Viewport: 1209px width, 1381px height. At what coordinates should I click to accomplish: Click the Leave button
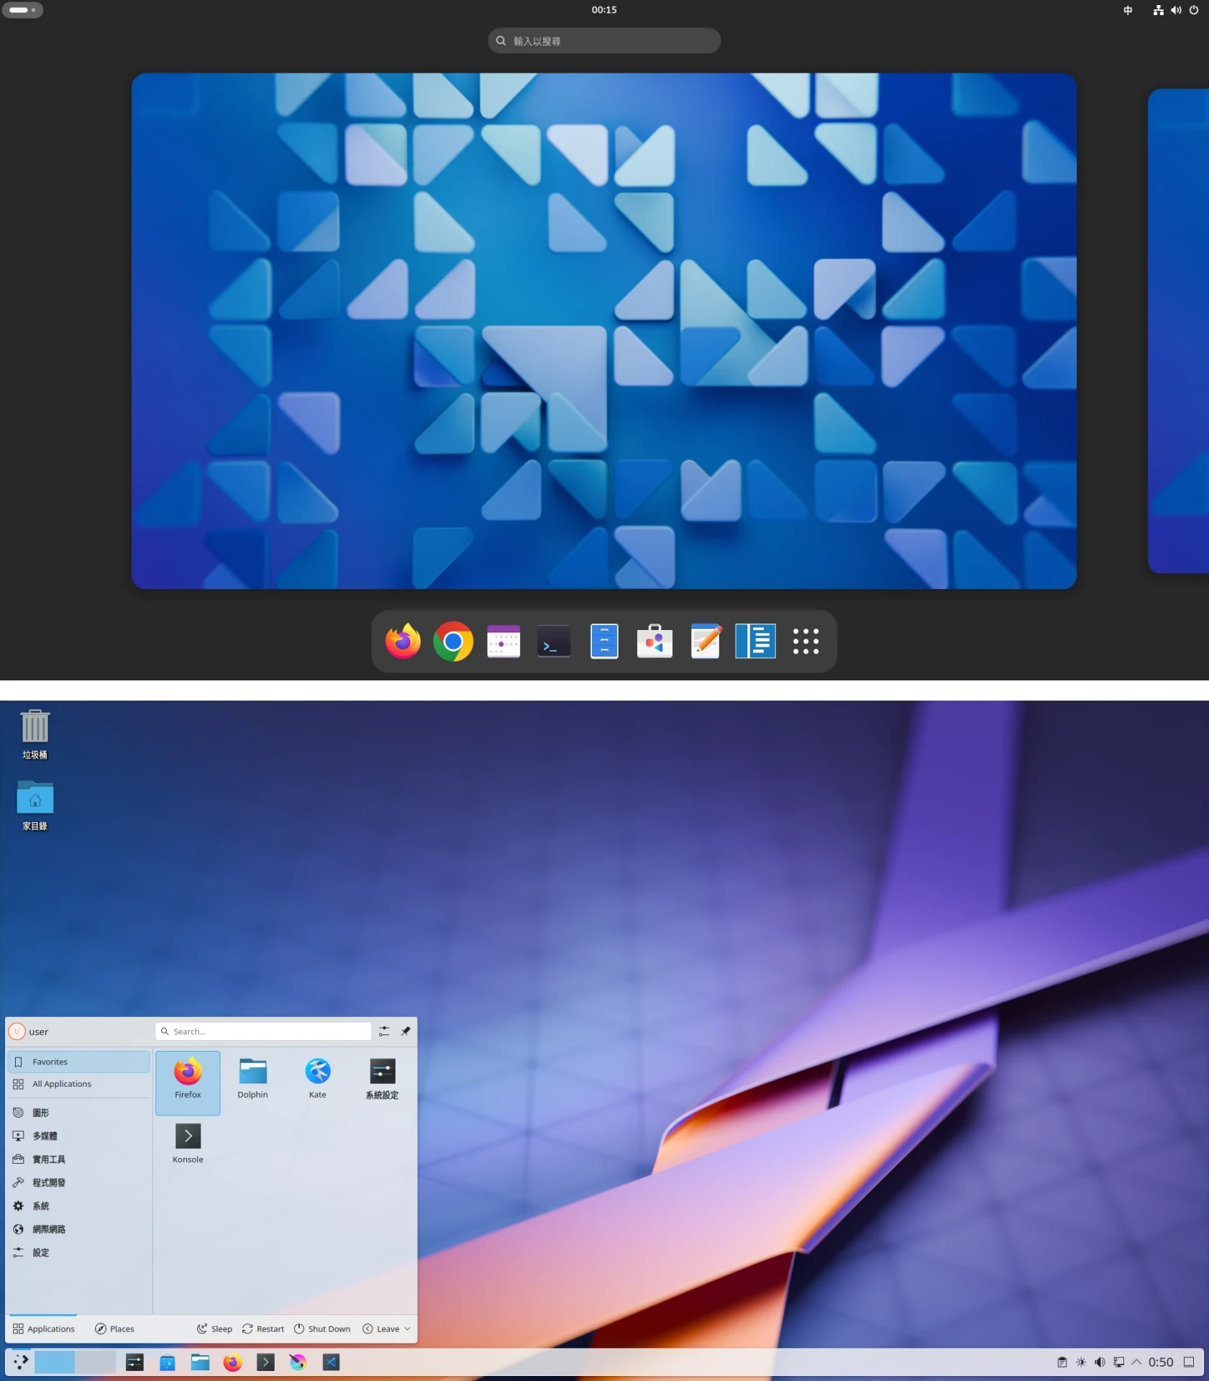(x=381, y=1328)
